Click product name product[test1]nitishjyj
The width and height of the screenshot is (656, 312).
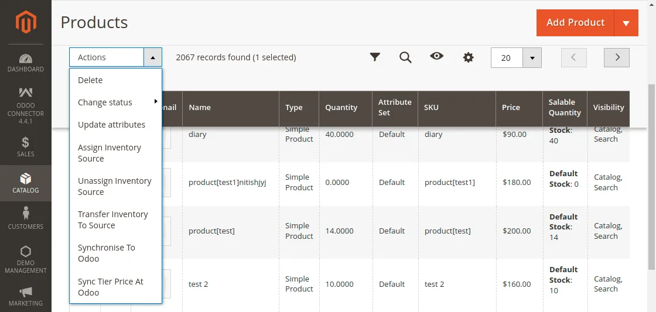tap(227, 183)
